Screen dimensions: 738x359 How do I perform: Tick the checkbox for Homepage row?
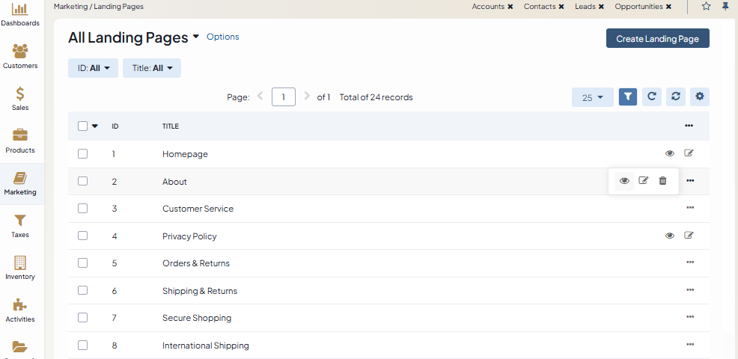click(82, 154)
